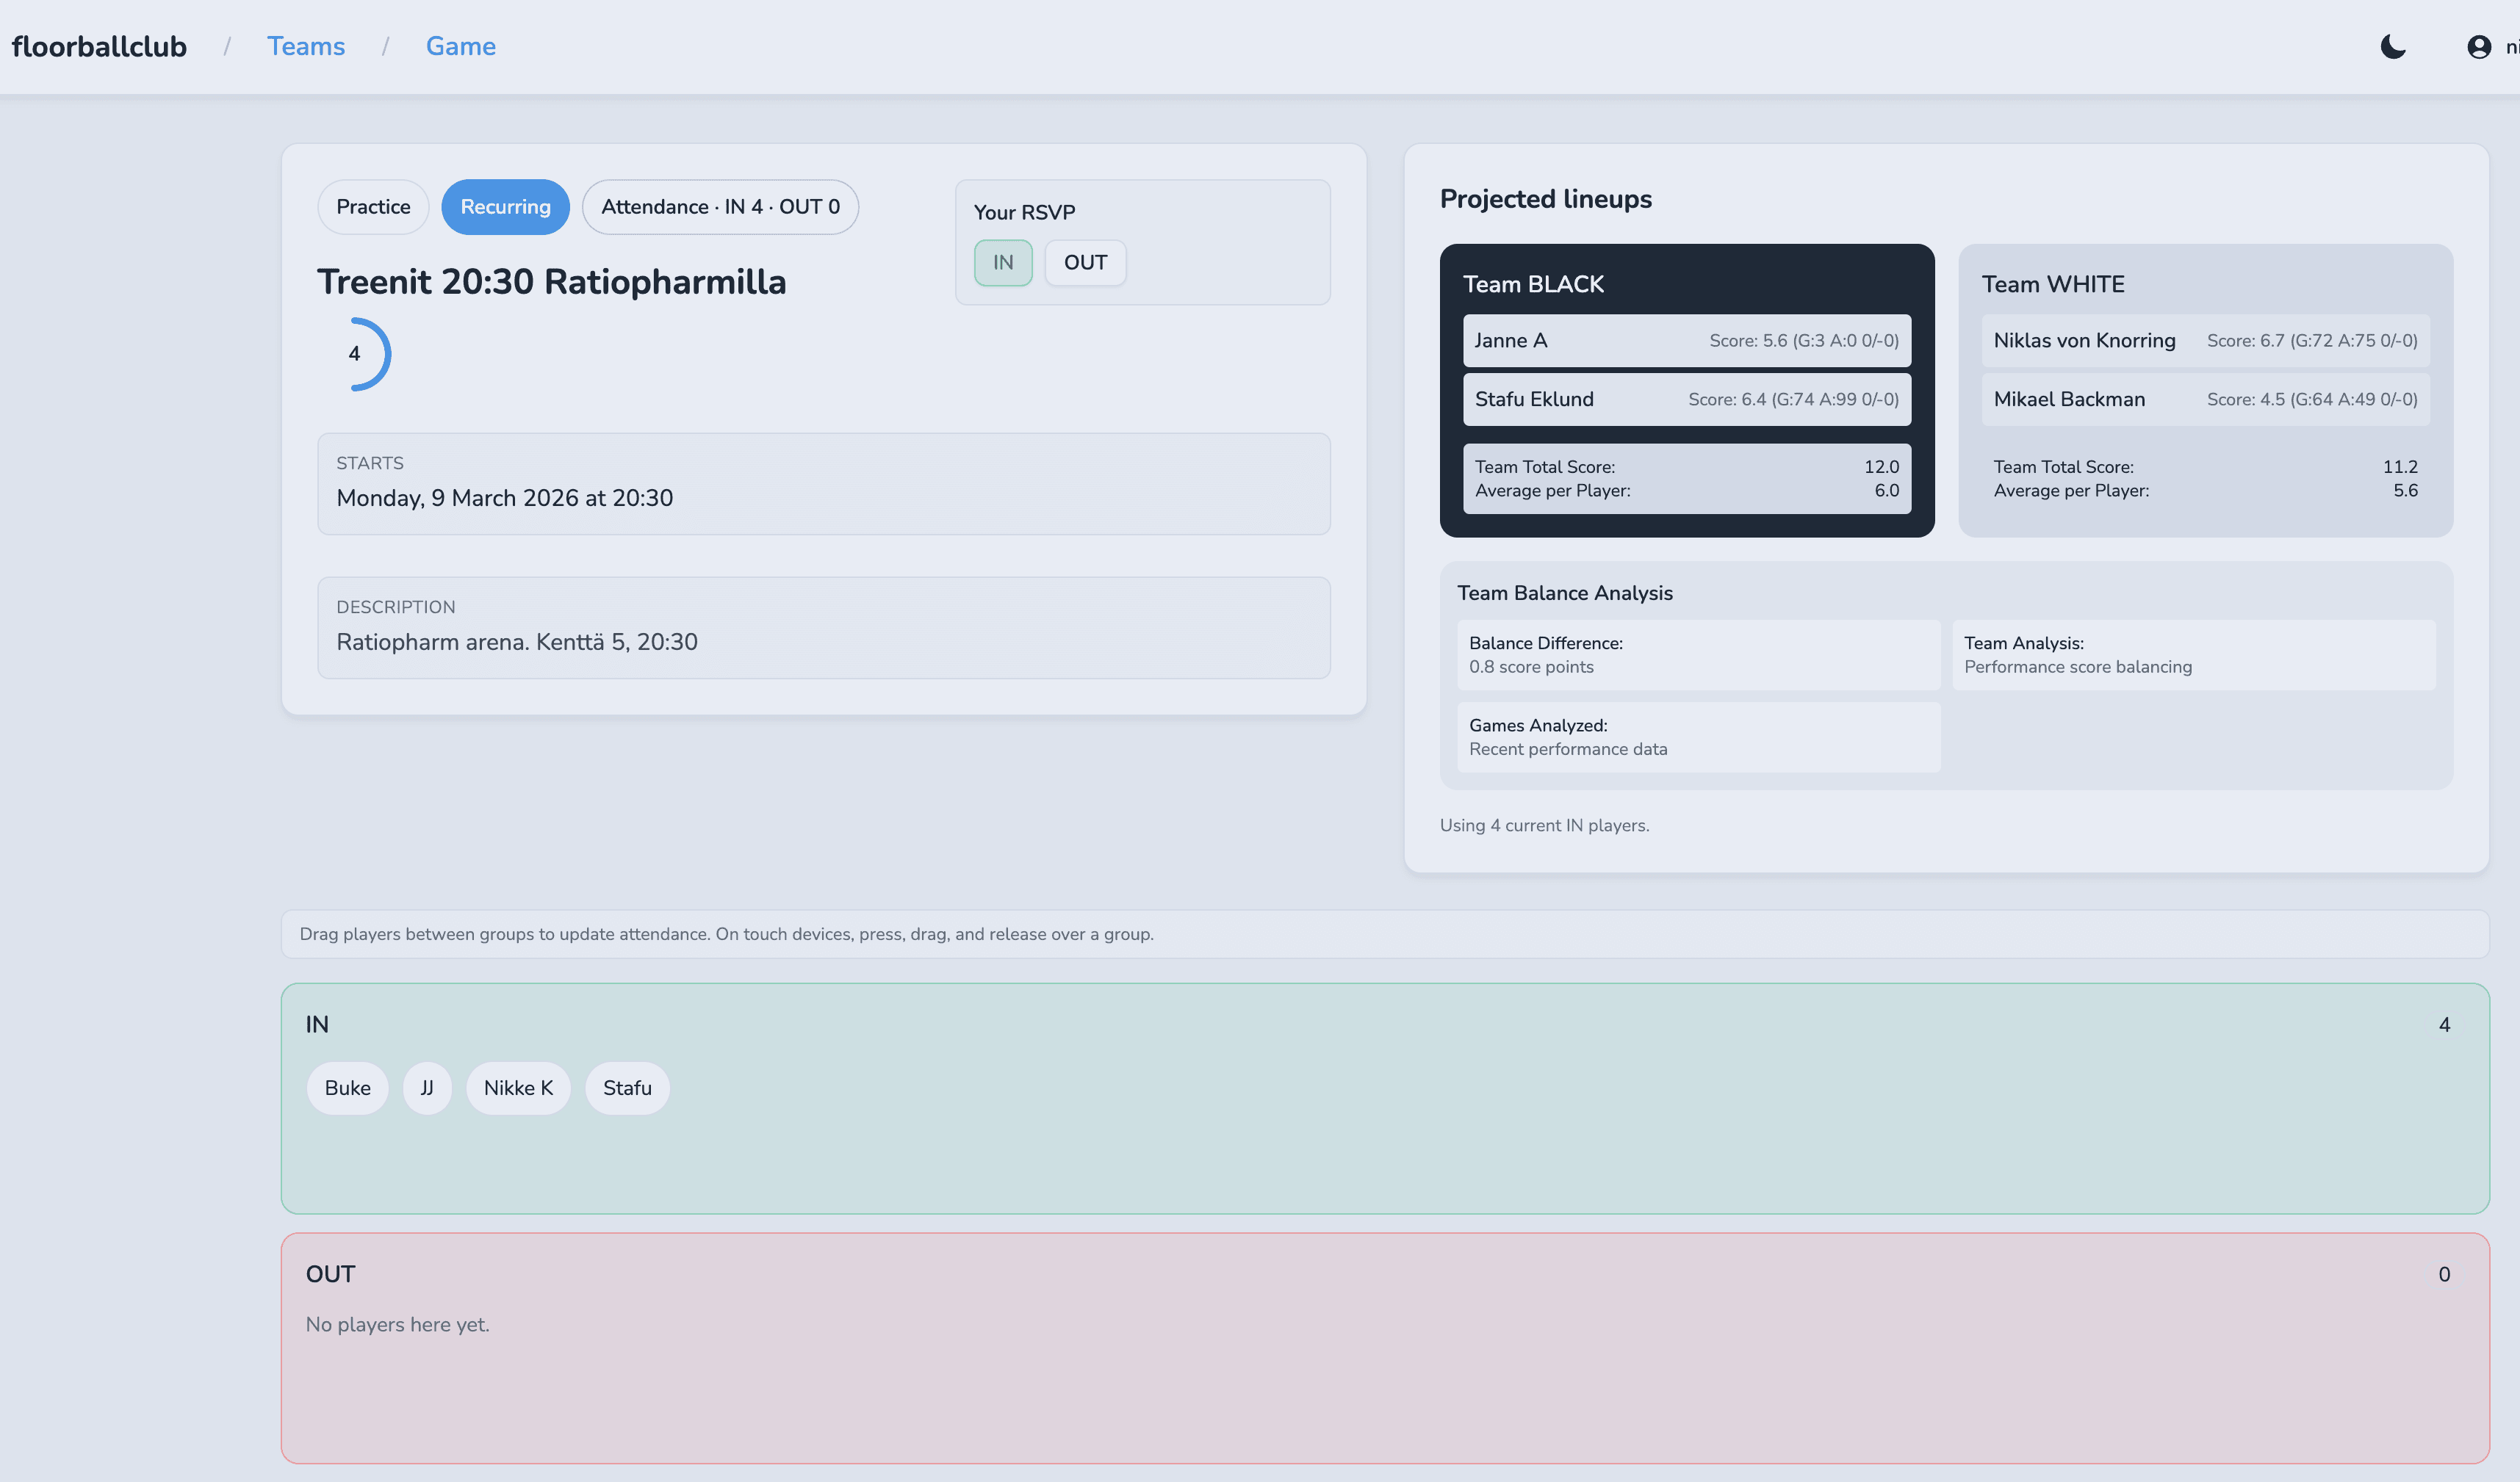Toggle dark mode moon icon
This screenshot has height=1482, width=2520.
[x=2392, y=47]
